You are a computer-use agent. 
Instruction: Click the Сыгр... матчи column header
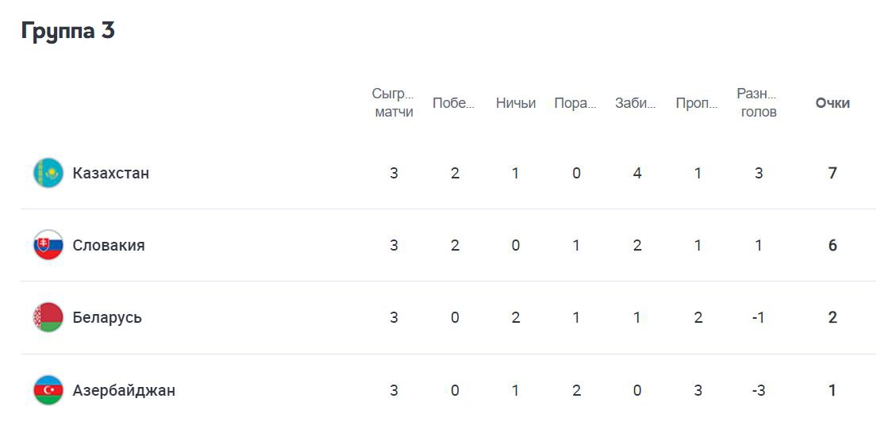click(394, 103)
